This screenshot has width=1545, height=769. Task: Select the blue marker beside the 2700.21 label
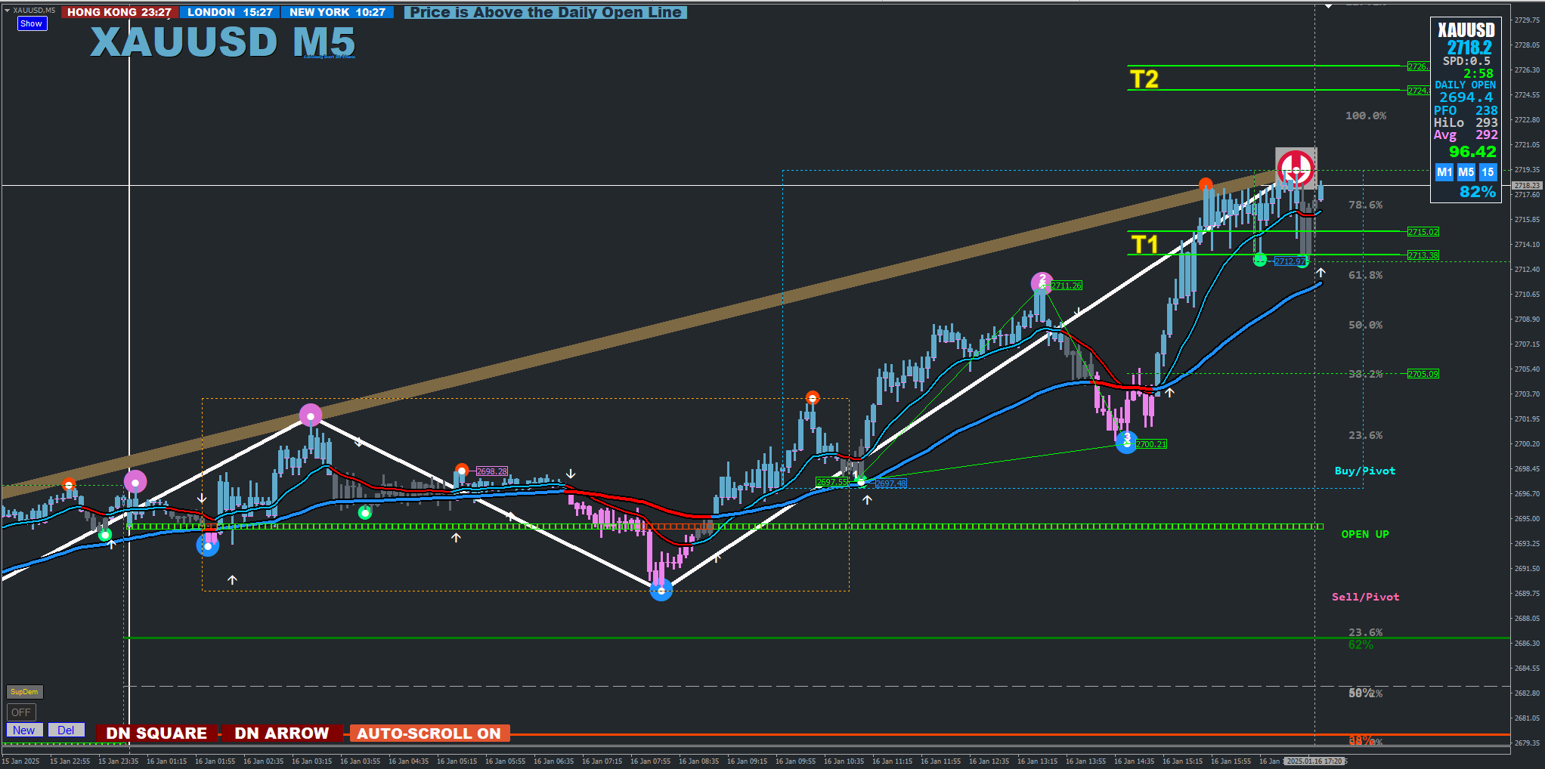click(1126, 442)
